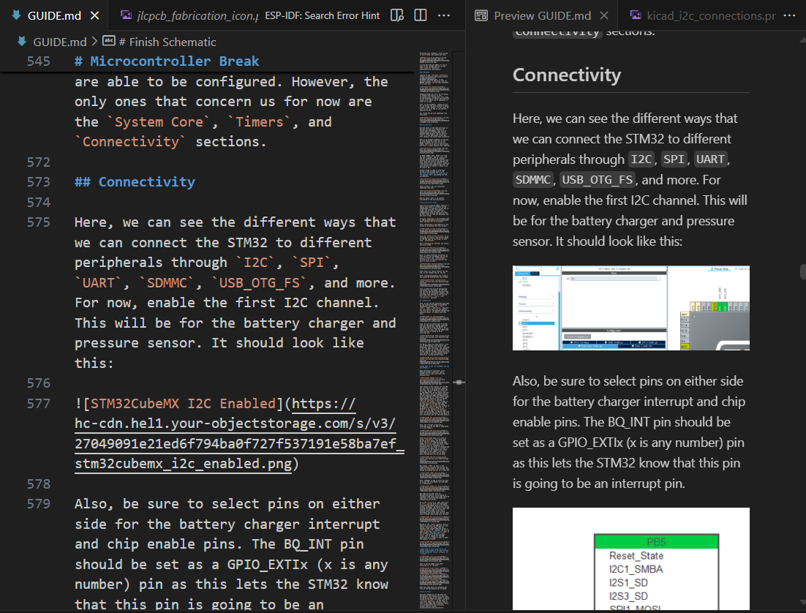Open more actions menu in left editor group
Image resolution: width=806 pixels, height=613 pixels.
pos(444,15)
